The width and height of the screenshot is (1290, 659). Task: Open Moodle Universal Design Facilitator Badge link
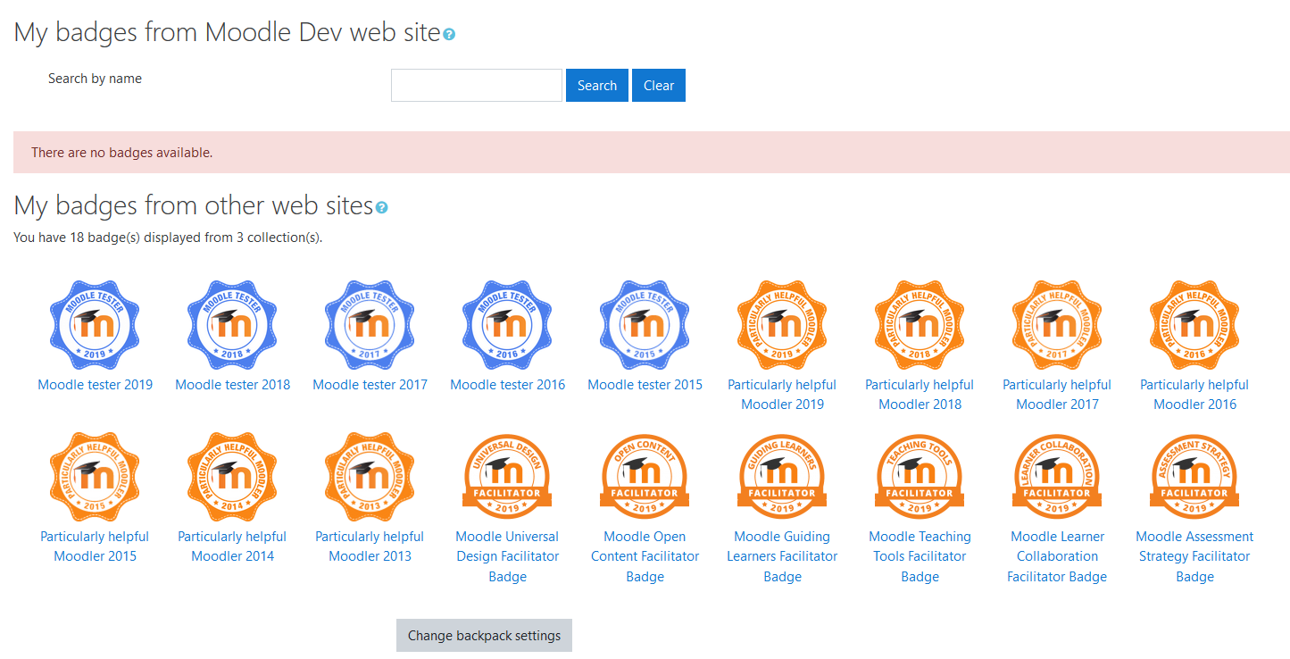[x=508, y=556]
